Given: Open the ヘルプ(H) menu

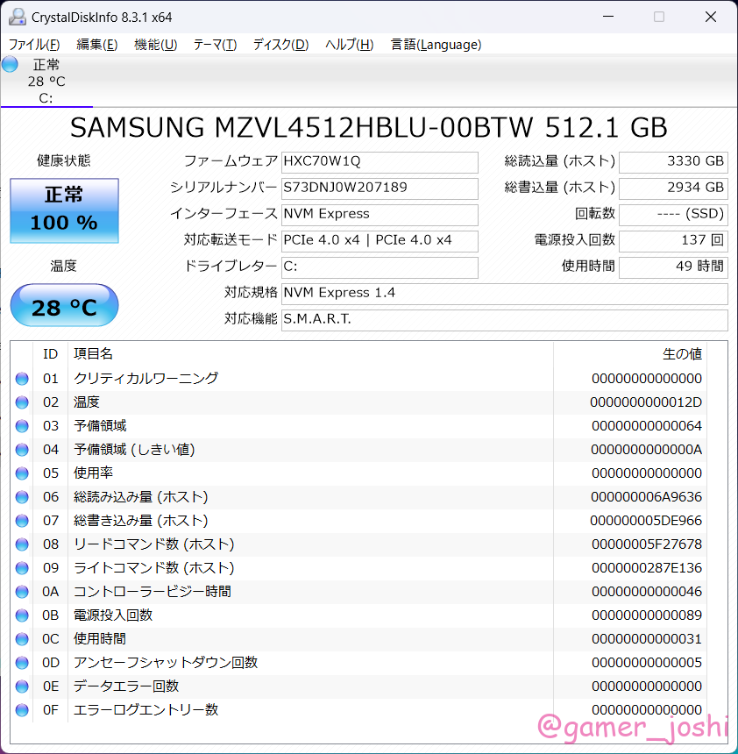Looking at the screenshot, I should tap(350, 45).
